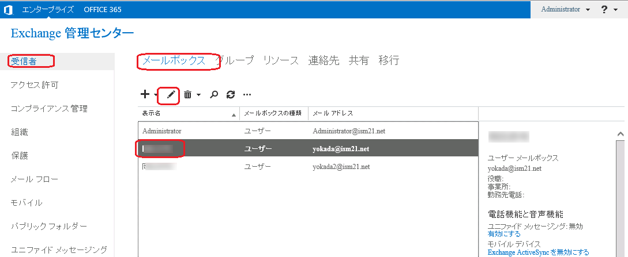Click the pencil edit icon

tap(170, 94)
